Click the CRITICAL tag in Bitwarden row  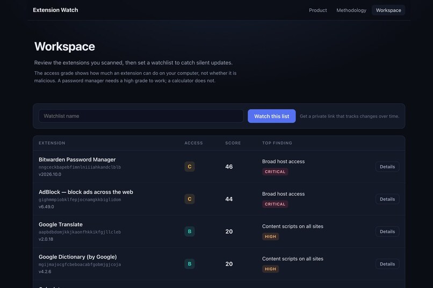pyautogui.click(x=275, y=172)
